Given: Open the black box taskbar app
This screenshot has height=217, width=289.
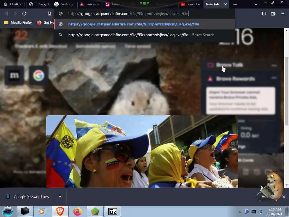Looking at the screenshot, I should pyautogui.click(x=25, y=211).
